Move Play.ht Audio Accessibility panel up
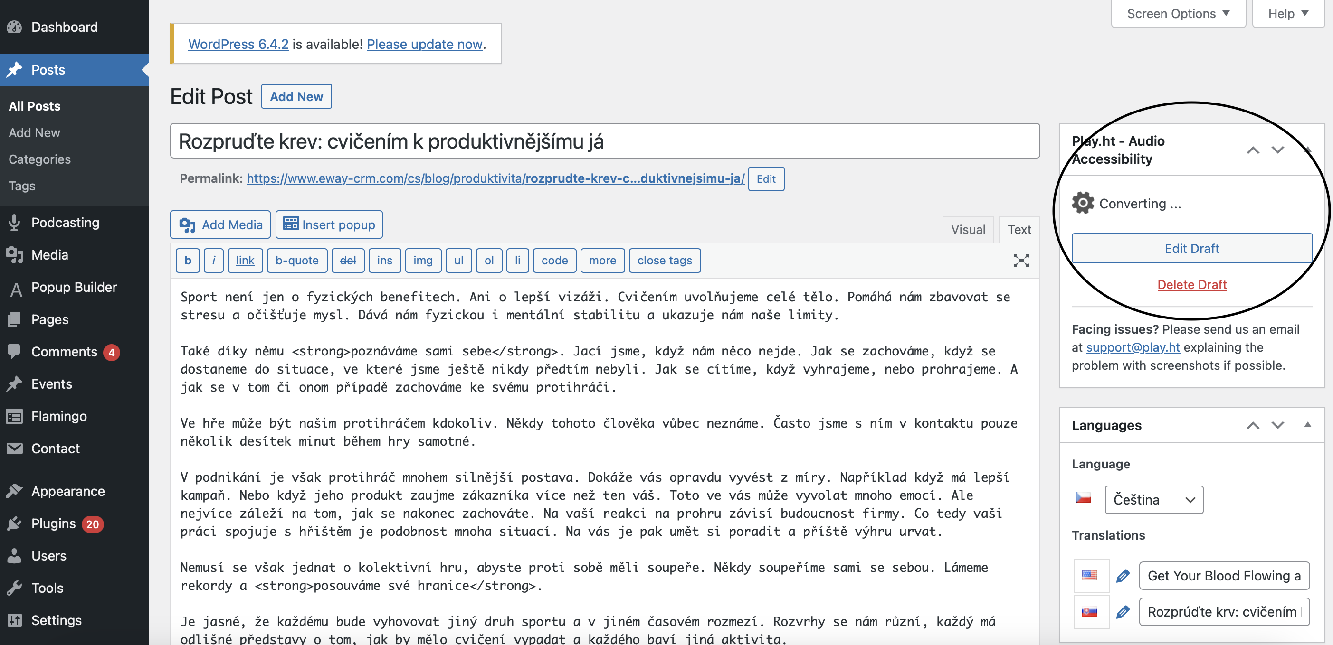1333x645 pixels. pos(1252,150)
